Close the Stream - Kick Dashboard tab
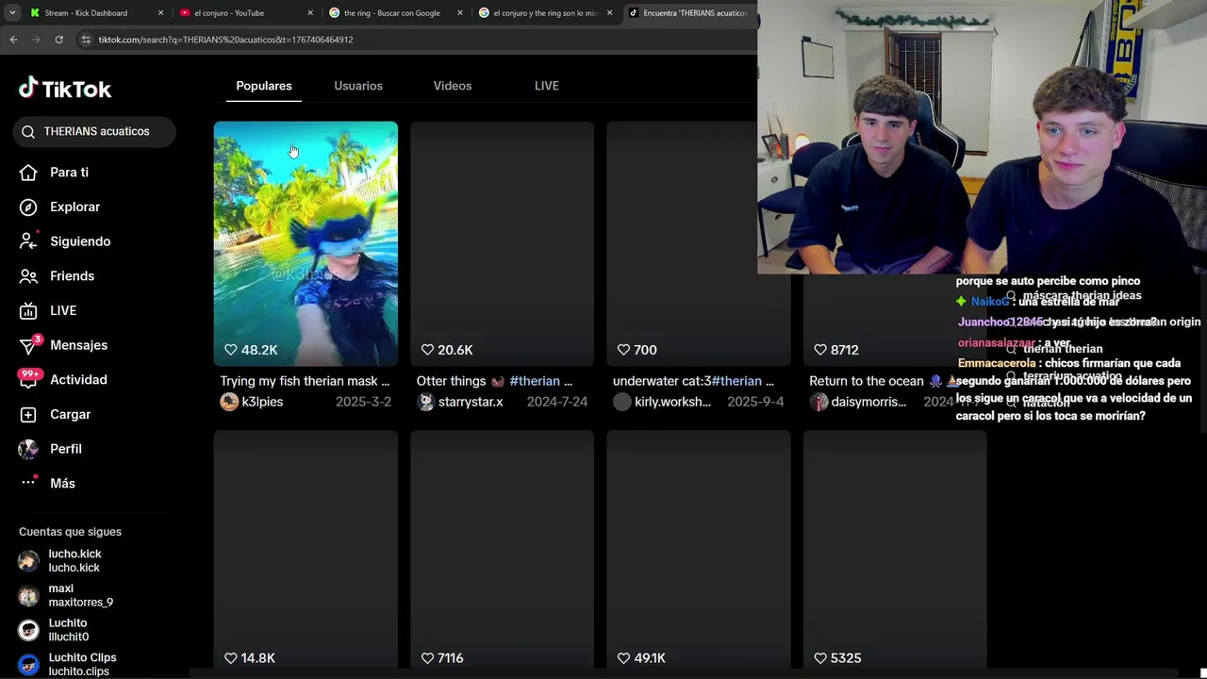The image size is (1207, 679). click(160, 13)
